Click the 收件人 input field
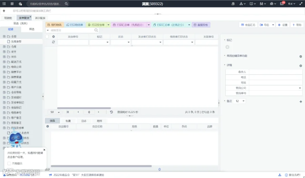 (276, 72)
